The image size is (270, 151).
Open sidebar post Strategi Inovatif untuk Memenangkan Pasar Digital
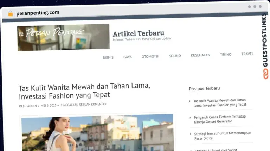[223, 136]
